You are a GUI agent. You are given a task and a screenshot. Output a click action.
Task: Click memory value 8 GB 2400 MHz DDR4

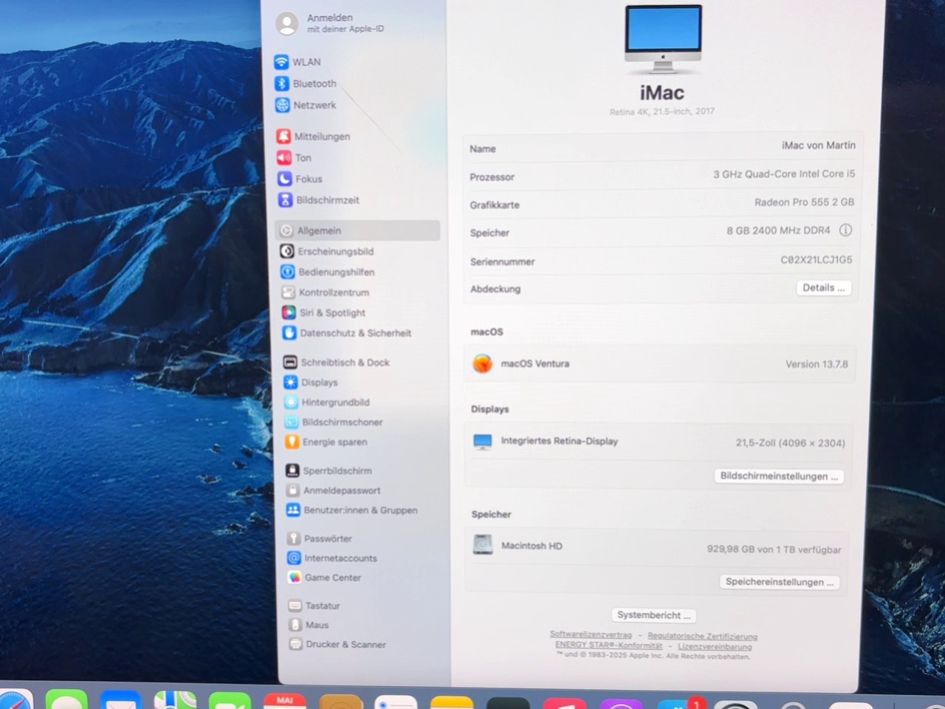[778, 230]
